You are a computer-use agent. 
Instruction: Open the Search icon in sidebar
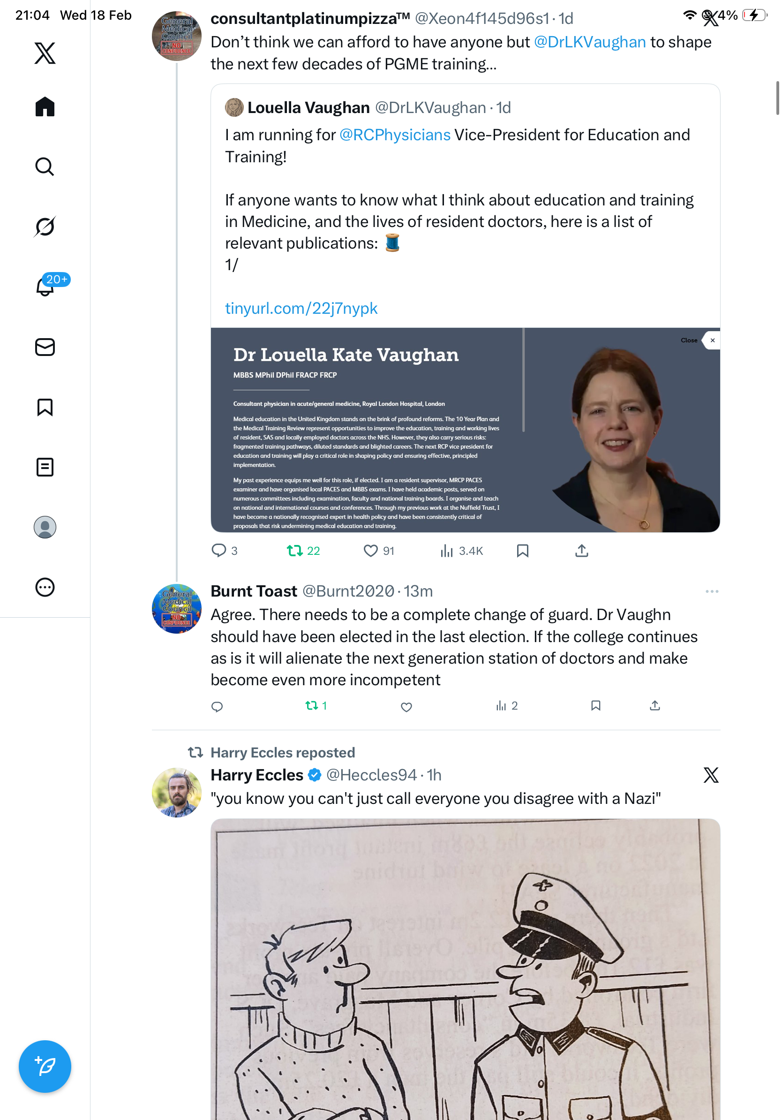pyautogui.click(x=45, y=166)
